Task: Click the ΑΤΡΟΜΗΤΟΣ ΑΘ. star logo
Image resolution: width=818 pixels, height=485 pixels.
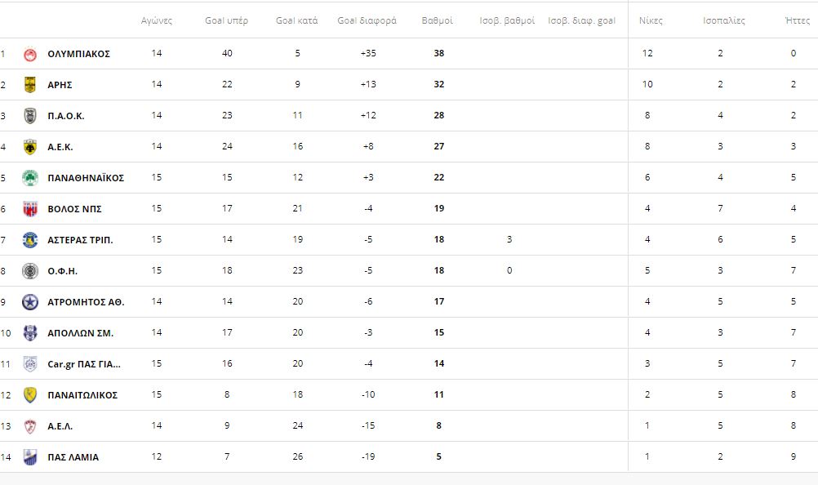Action: pyautogui.click(x=30, y=302)
